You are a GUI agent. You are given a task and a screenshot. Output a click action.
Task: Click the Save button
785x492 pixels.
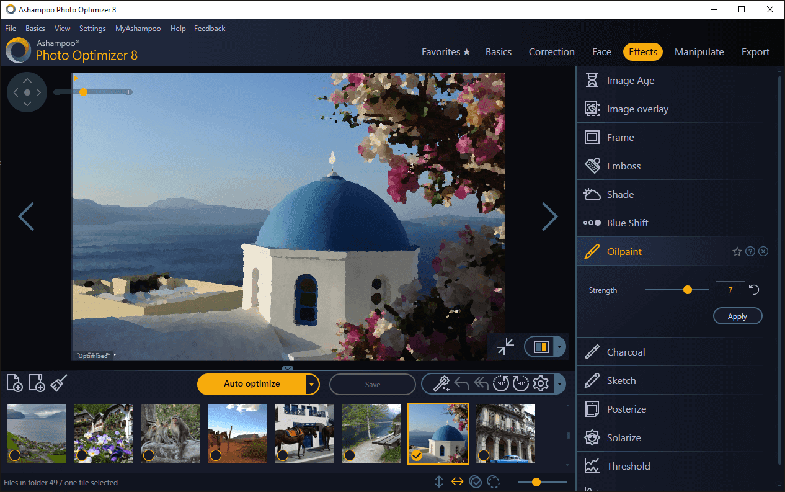click(372, 383)
